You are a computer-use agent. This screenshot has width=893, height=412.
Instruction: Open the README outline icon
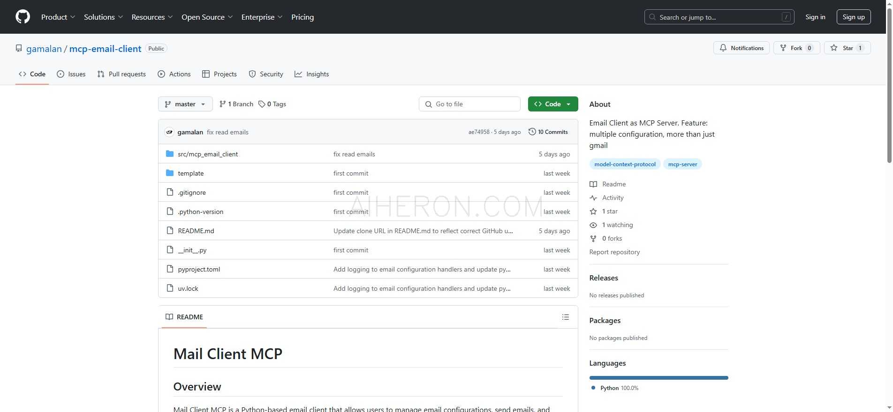[x=565, y=317]
